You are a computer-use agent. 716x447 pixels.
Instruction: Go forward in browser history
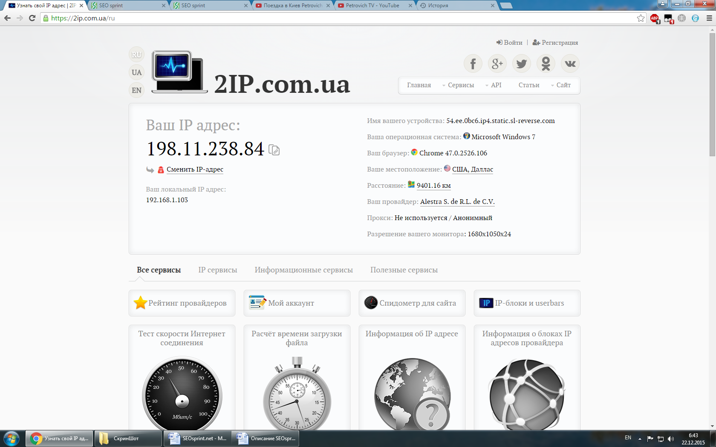(20, 18)
